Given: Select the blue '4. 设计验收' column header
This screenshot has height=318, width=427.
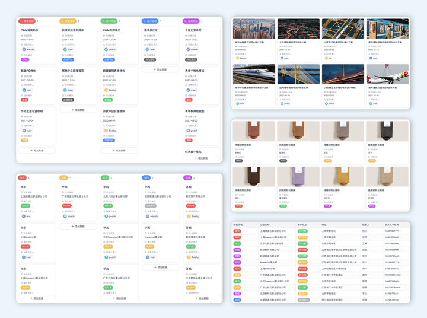Looking at the screenshot, I should click(x=150, y=21).
